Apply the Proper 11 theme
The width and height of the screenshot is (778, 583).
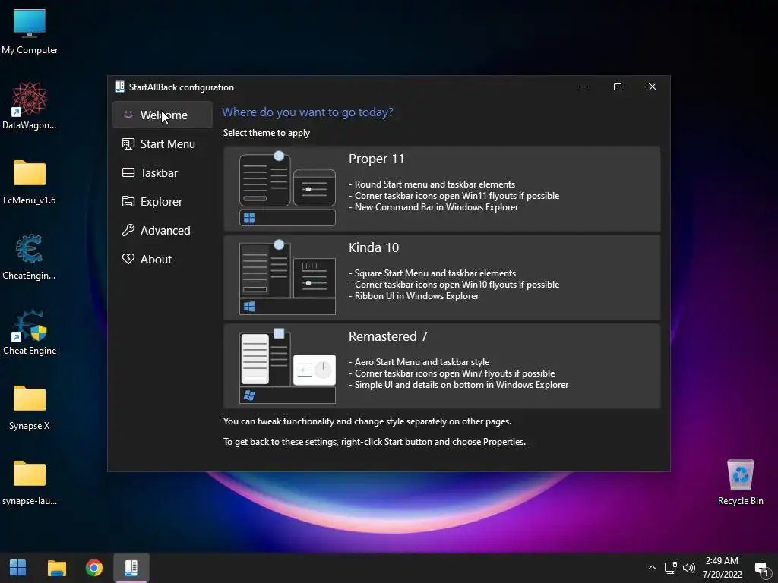(441, 188)
